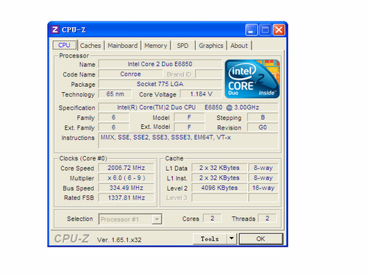Image resolution: width=368 pixels, height=276 pixels.
Task: Click the Revision value G0
Action: click(x=263, y=127)
